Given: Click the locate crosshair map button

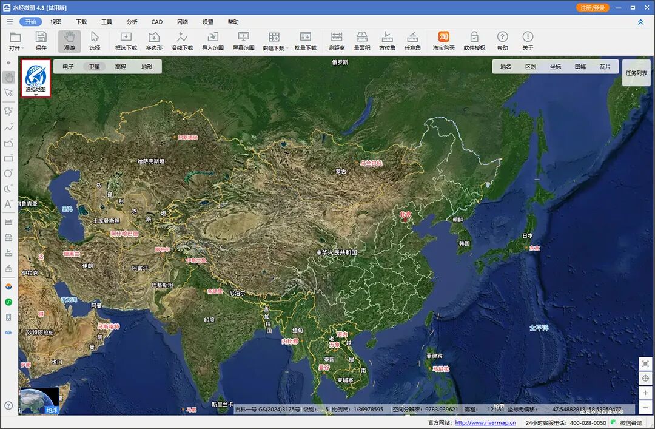Looking at the screenshot, I should tap(645, 379).
